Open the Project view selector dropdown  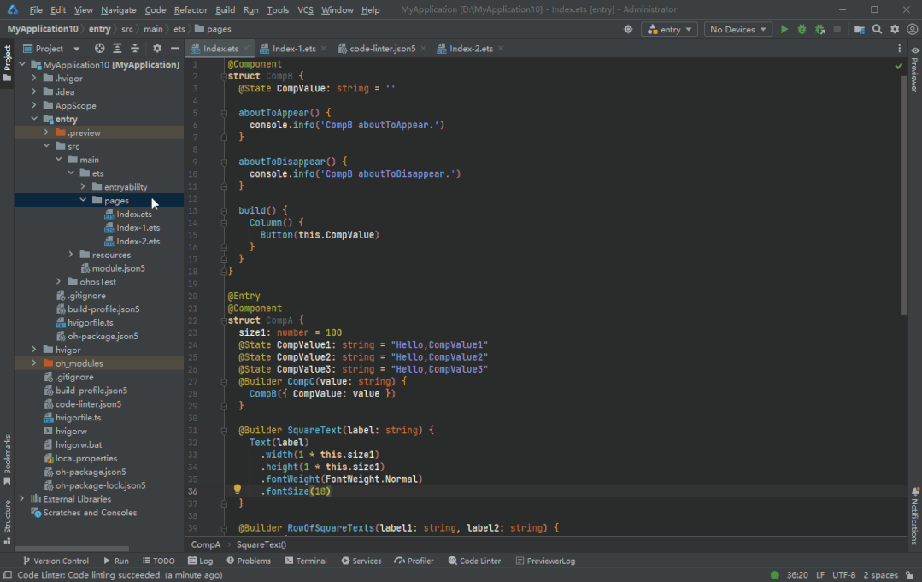52,48
